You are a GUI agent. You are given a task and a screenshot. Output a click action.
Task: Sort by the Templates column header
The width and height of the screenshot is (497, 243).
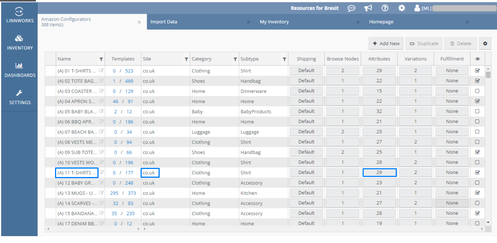[x=123, y=59]
